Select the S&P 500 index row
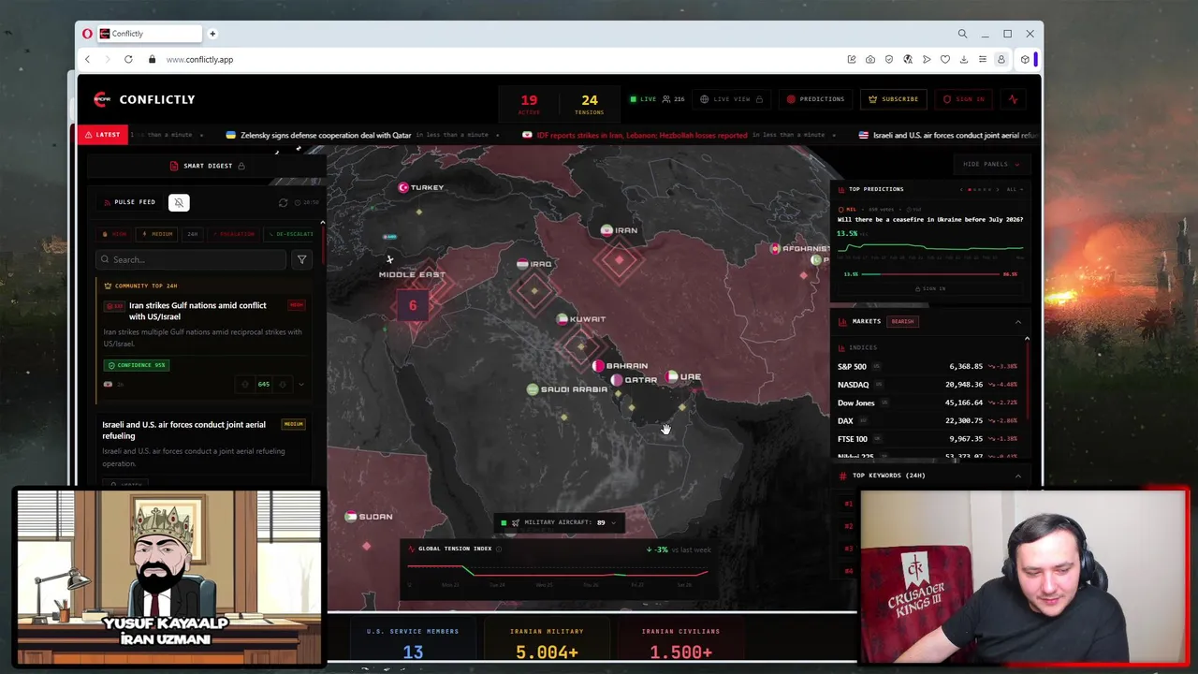Image resolution: width=1198 pixels, height=674 pixels. [x=928, y=367]
